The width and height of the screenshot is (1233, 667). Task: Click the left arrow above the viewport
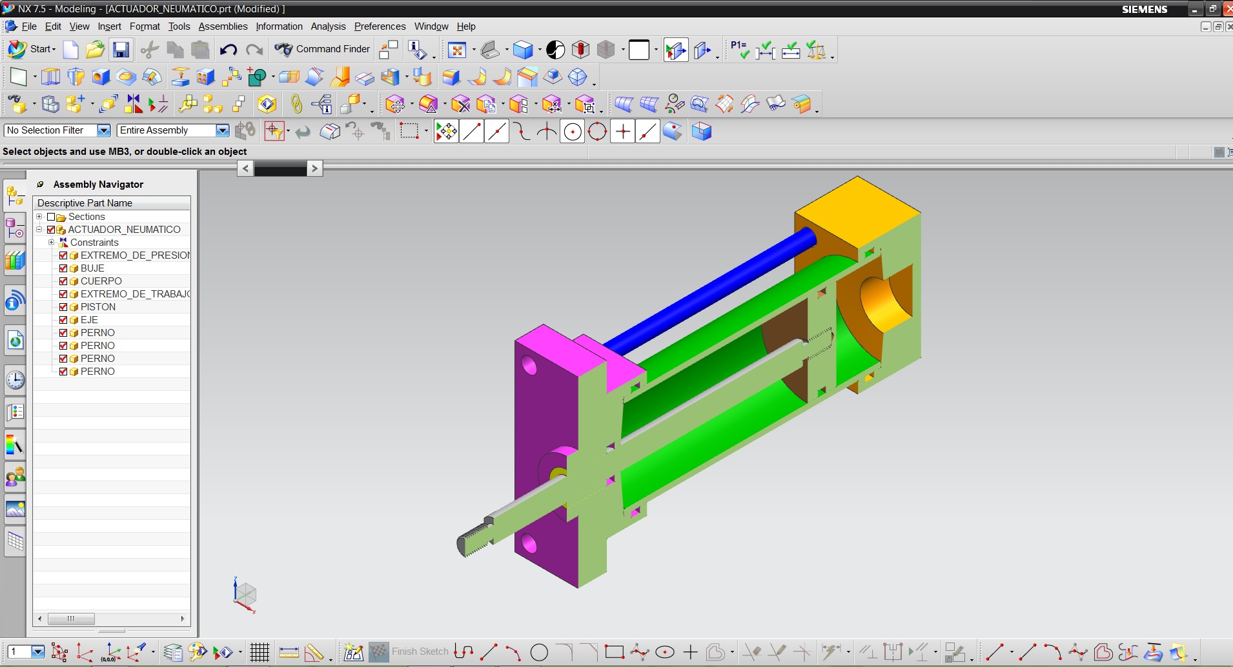coord(245,168)
